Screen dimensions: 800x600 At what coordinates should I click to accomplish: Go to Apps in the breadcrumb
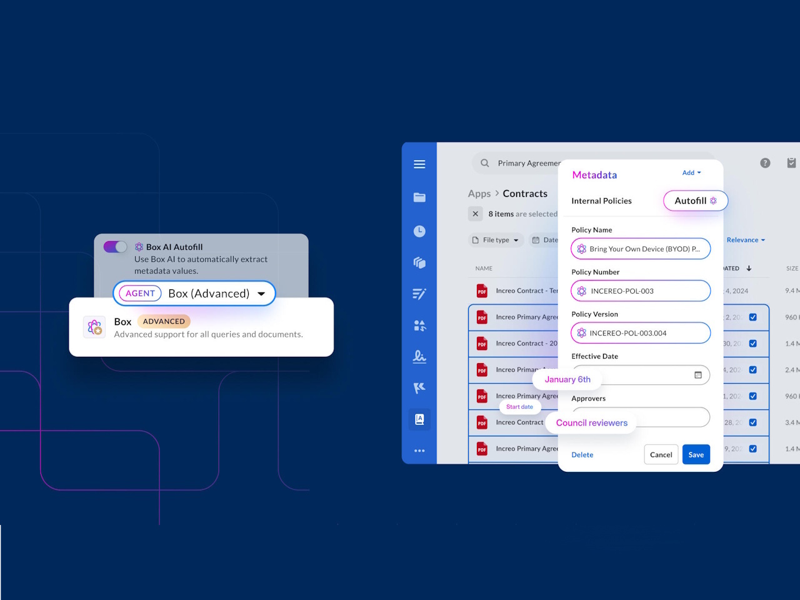(479, 194)
